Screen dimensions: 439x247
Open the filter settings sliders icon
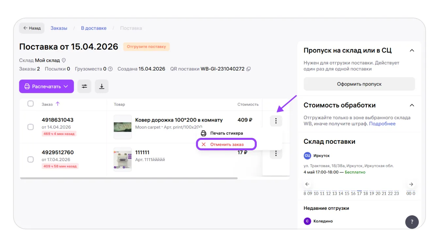84,86
